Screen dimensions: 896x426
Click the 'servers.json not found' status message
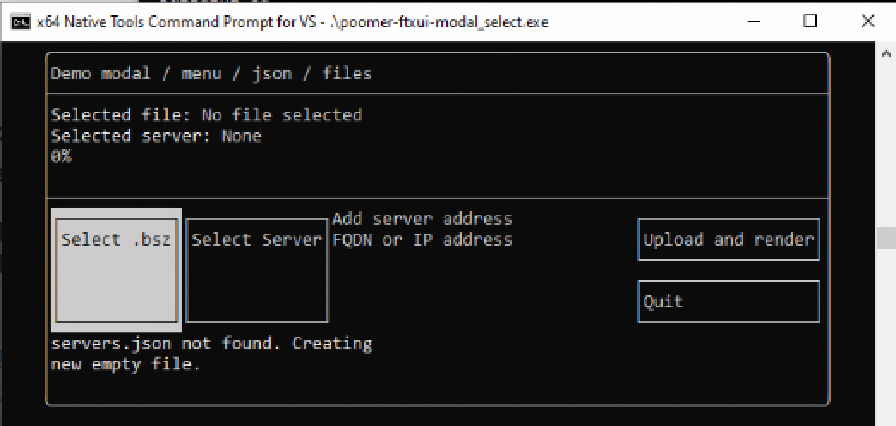click(x=211, y=344)
